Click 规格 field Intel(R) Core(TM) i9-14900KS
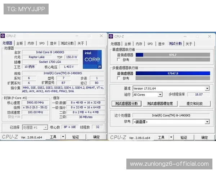 (x=63, y=73)
